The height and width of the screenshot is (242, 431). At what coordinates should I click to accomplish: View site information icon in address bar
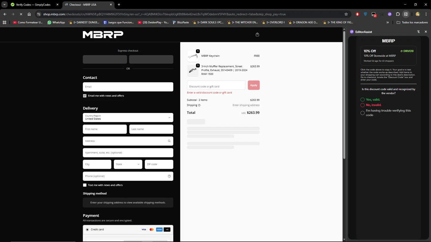click(x=39, y=14)
